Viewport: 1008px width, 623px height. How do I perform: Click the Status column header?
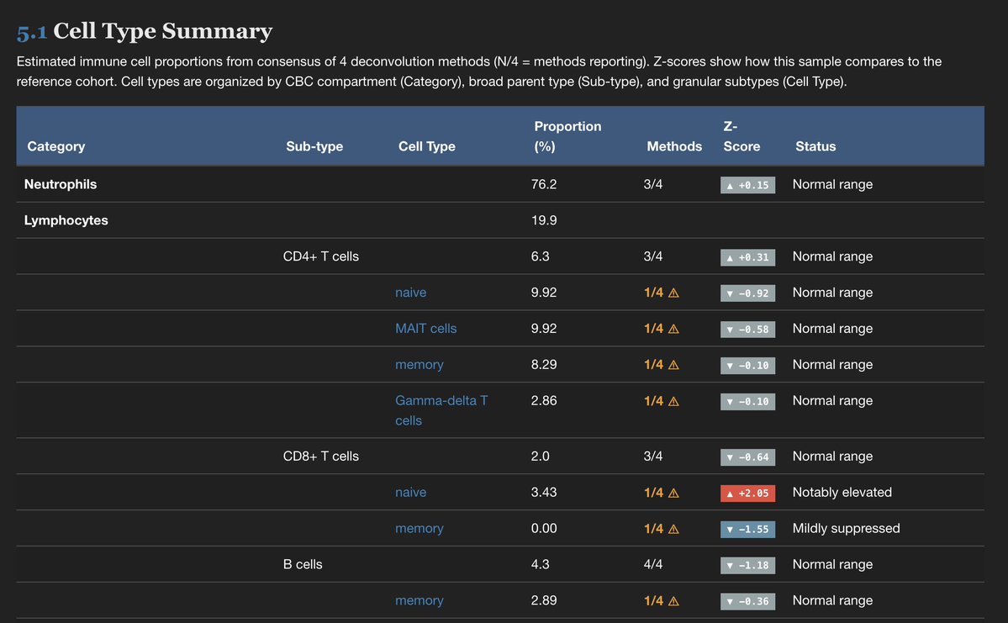click(815, 146)
